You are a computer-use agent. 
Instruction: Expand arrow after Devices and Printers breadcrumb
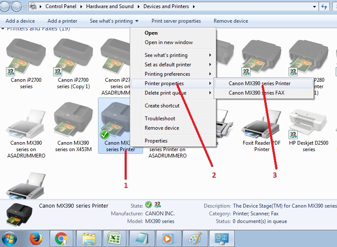pos(194,7)
